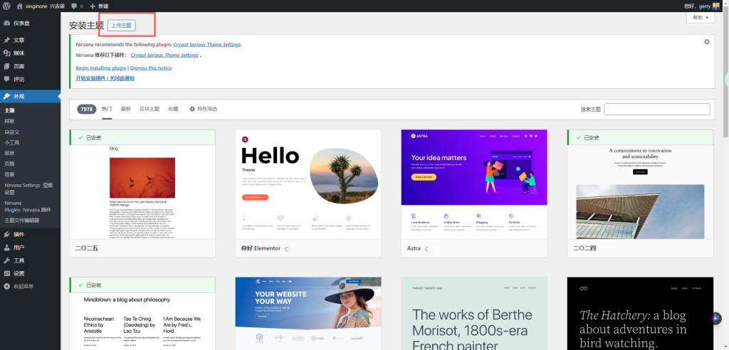729x350 pixels.
Task: Open 菜单 submenu under 外观
Action: [x=10, y=154]
